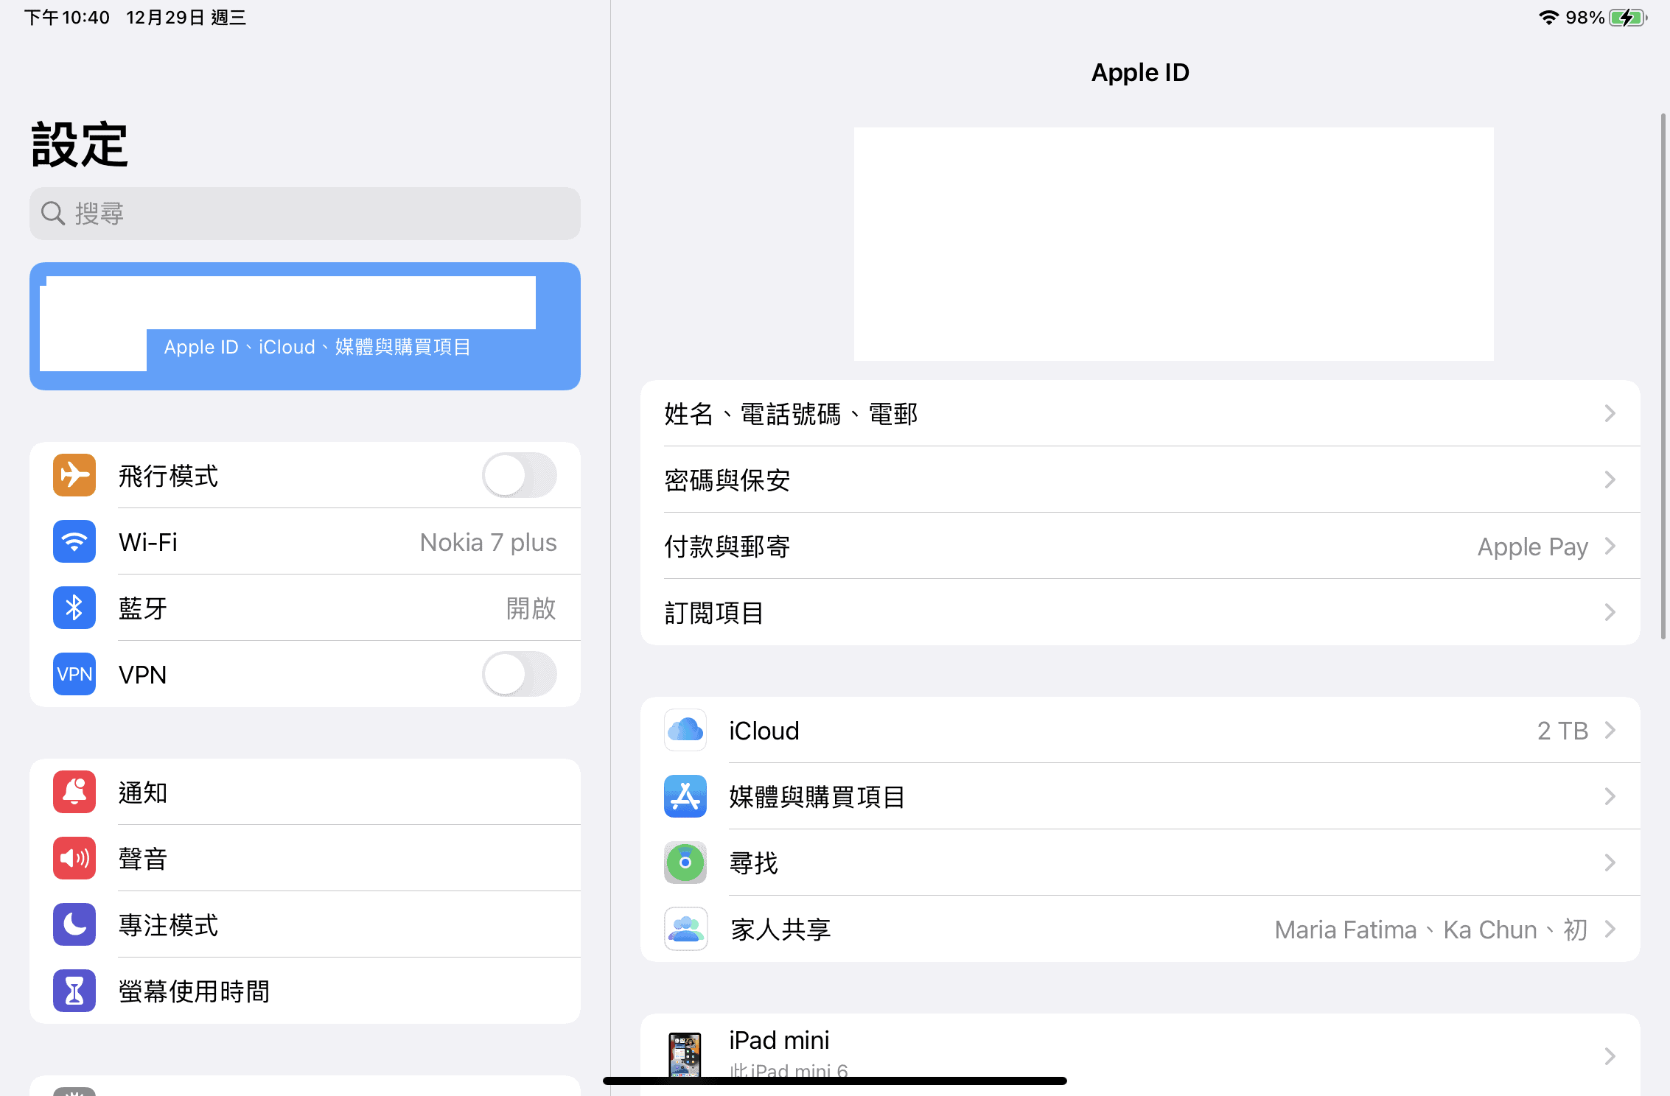Viewport: 1670px width, 1096px height.
Task: Tap the Screen Time (螢幕使用時間) hourglass icon
Action: (74, 991)
